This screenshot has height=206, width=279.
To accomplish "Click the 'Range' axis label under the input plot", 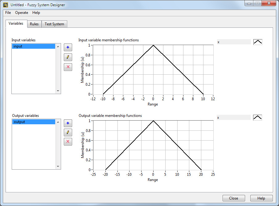I will 153,104.
